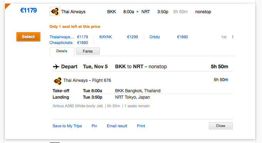Click the Email result link
The height and width of the screenshot is (143, 262).
pyautogui.click(x=117, y=126)
